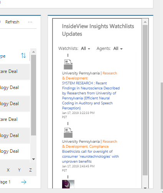Open the Watchlists All dropdown
This screenshot has width=163, height=193.
point(86,49)
